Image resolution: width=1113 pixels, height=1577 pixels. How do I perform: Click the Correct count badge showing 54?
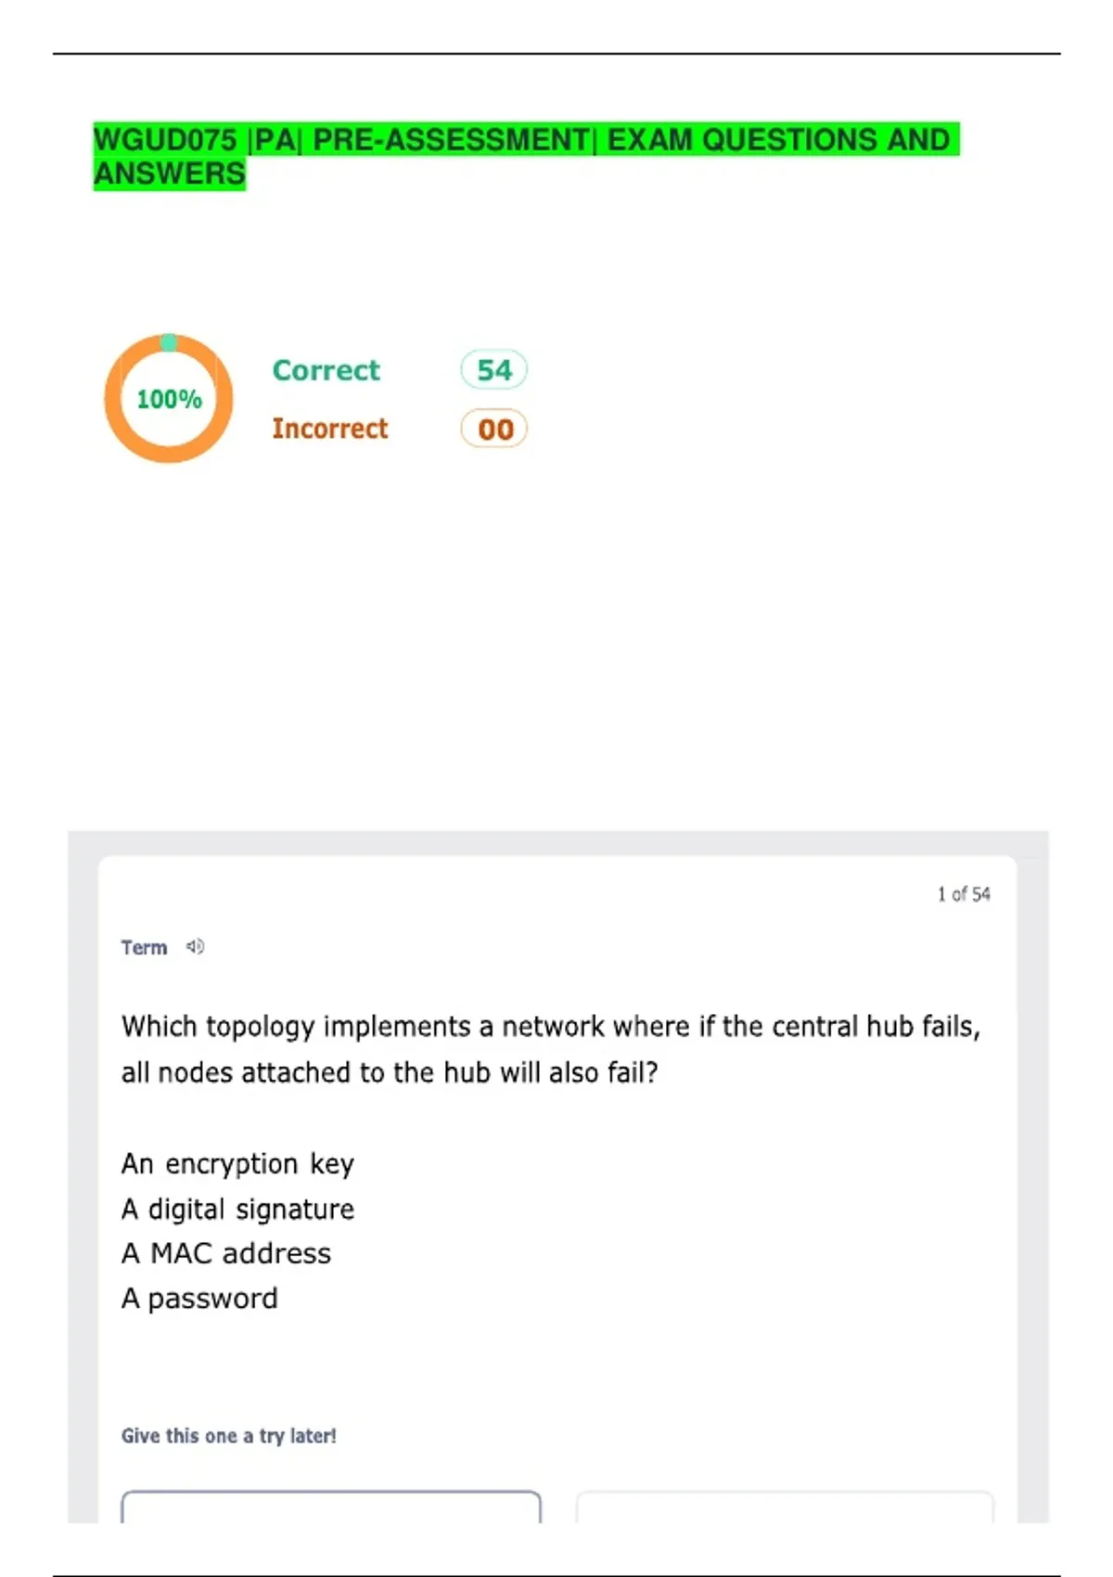pos(493,370)
